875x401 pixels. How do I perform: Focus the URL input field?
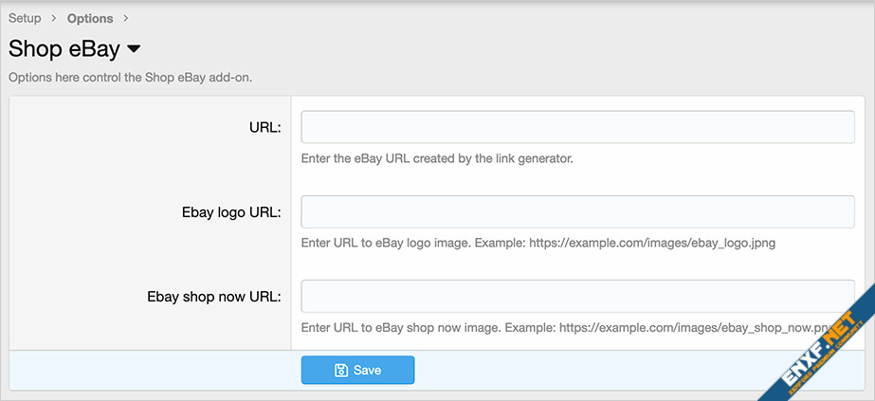click(x=577, y=127)
